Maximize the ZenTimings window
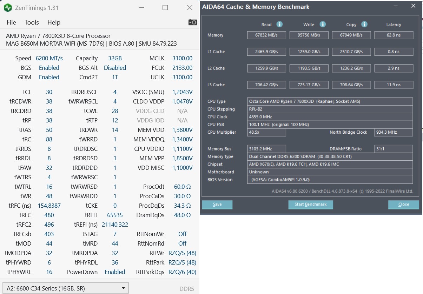This screenshot has height=294, width=423. (x=165, y=7)
